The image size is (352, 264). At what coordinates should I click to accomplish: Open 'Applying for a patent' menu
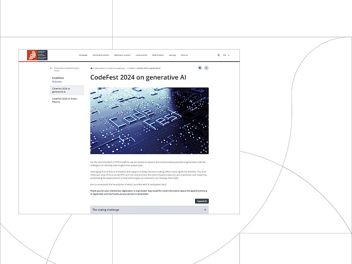point(122,55)
